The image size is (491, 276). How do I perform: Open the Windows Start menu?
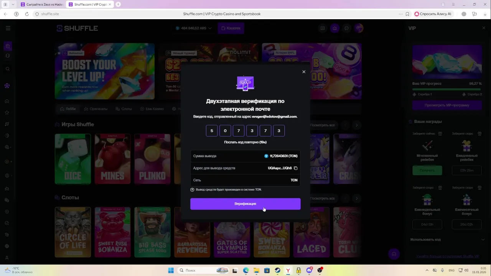coord(171,270)
